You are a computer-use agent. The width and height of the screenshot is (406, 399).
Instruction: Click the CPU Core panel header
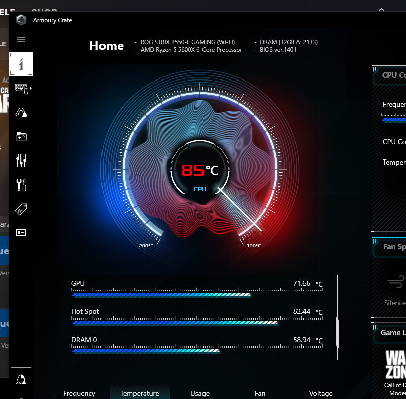point(389,75)
